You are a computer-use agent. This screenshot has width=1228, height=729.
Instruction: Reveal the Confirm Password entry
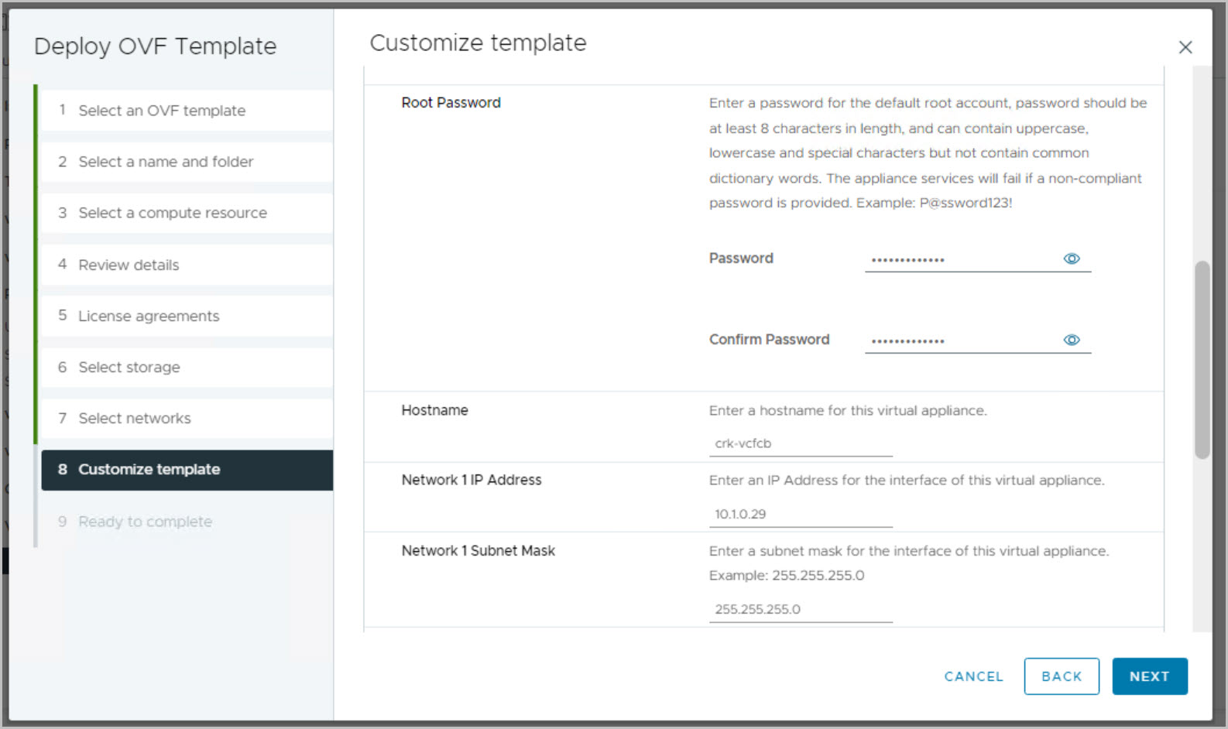coord(1072,340)
